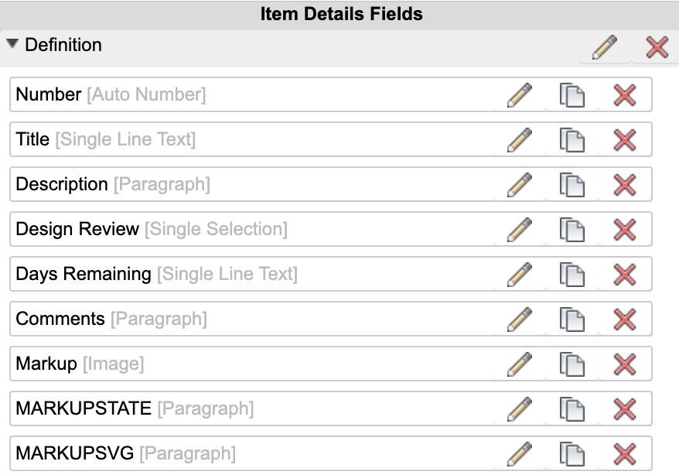This screenshot has width=679, height=475.
Task: Delete the Comments field
Action: point(624,320)
